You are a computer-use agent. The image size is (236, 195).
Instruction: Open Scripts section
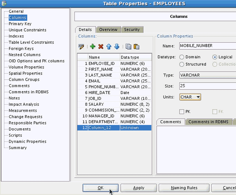15,135
